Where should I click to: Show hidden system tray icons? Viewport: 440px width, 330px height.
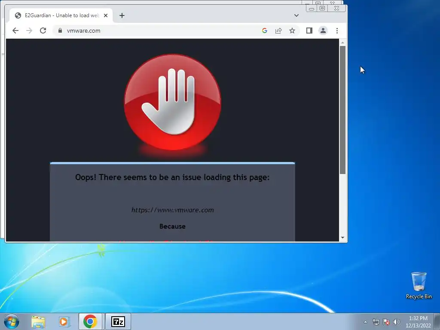pyautogui.click(x=365, y=322)
